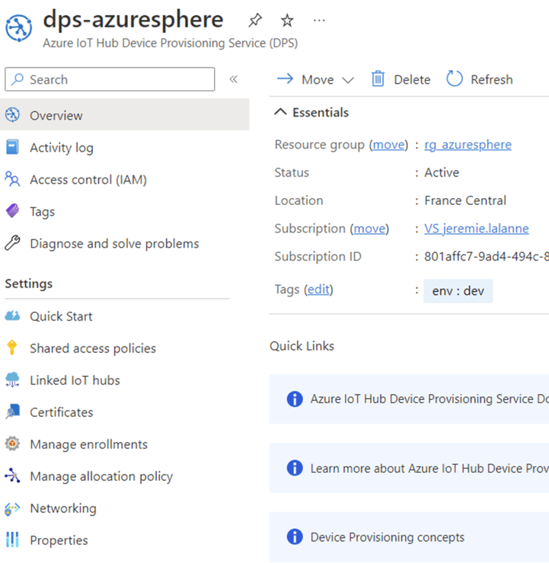Pin dps-azuresphere to dashboard
The image size is (549, 563).
[255, 20]
